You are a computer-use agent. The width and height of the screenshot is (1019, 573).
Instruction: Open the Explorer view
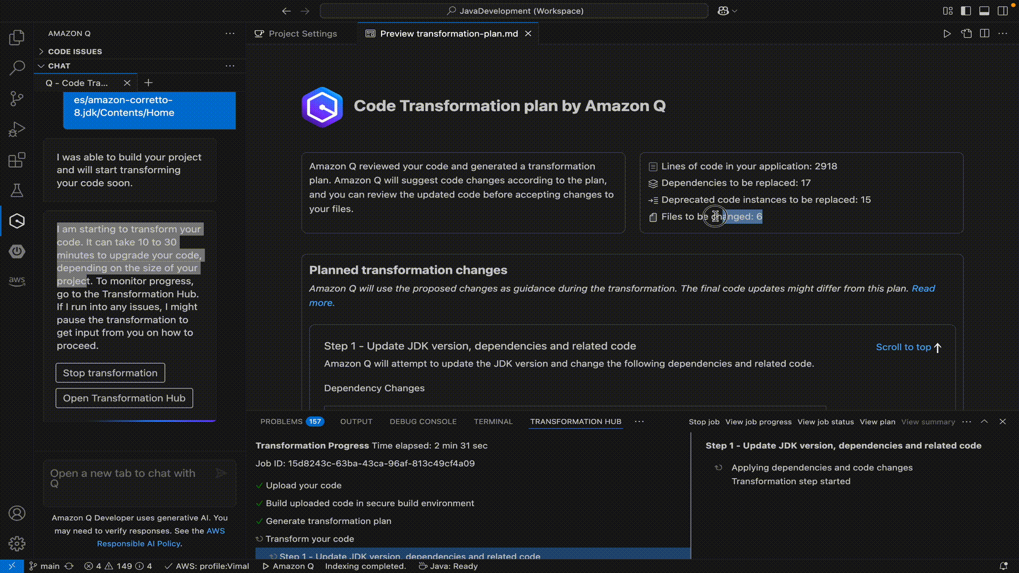(16, 37)
